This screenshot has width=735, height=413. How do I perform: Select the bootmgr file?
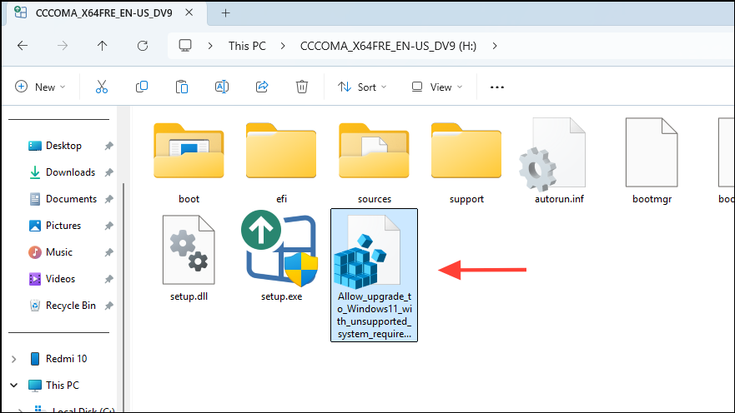pyautogui.click(x=652, y=162)
